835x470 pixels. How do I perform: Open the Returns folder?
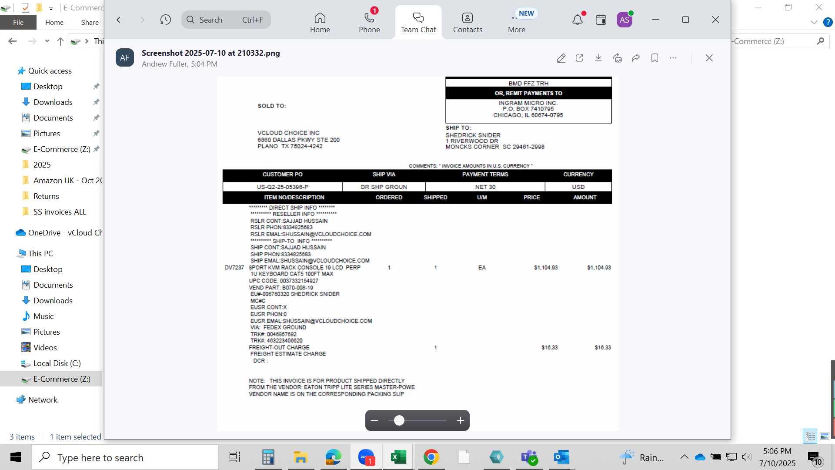(x=46, y=196)
